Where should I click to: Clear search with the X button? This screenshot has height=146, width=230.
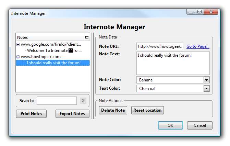coord(83,101)
